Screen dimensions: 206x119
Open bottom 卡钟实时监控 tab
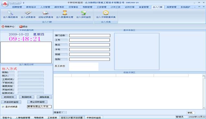[94, 118]
